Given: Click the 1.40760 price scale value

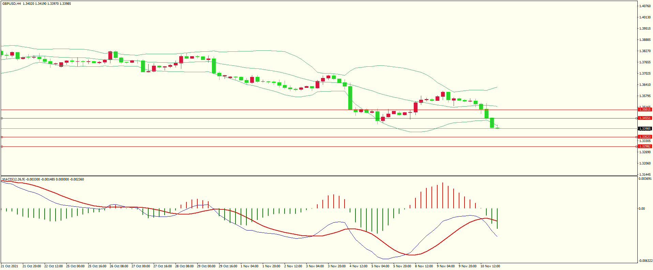Looking at the screenshot, I should (x=645, y=6).
